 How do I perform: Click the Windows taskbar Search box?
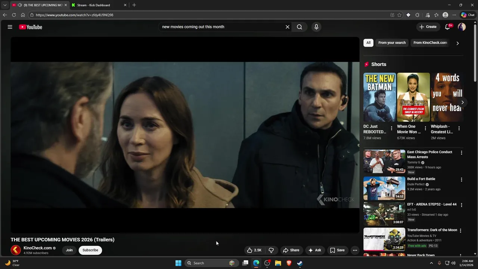(x=212, y=263)
